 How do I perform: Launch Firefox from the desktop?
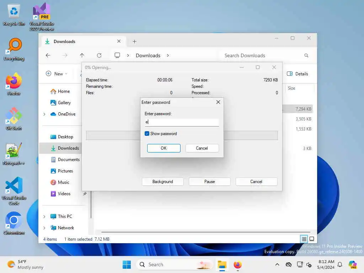(14, 84)
